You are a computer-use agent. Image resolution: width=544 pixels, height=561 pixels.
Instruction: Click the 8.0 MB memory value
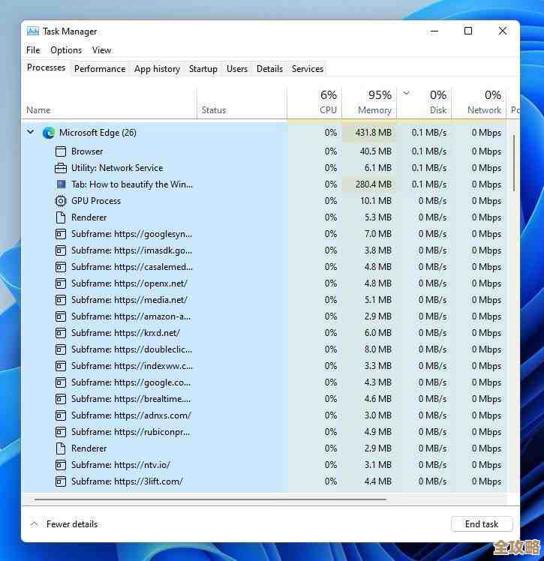(378, 349)
